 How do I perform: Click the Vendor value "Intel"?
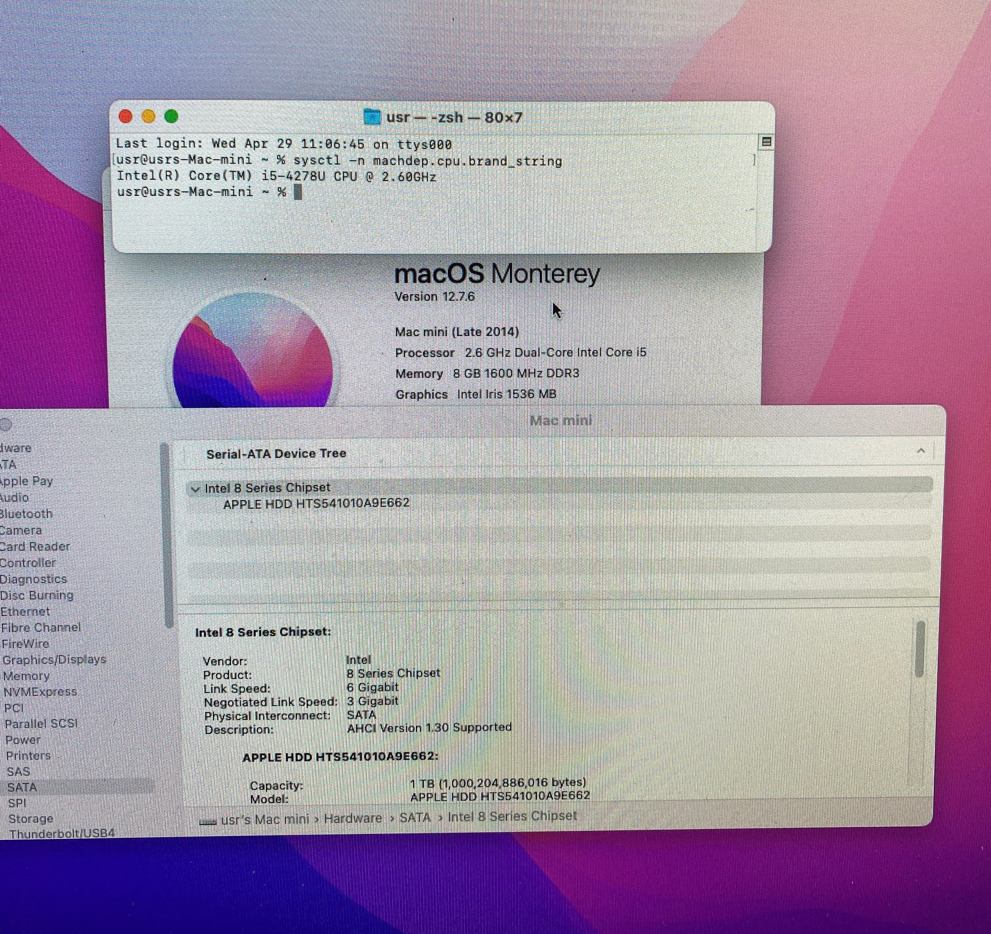359,659
